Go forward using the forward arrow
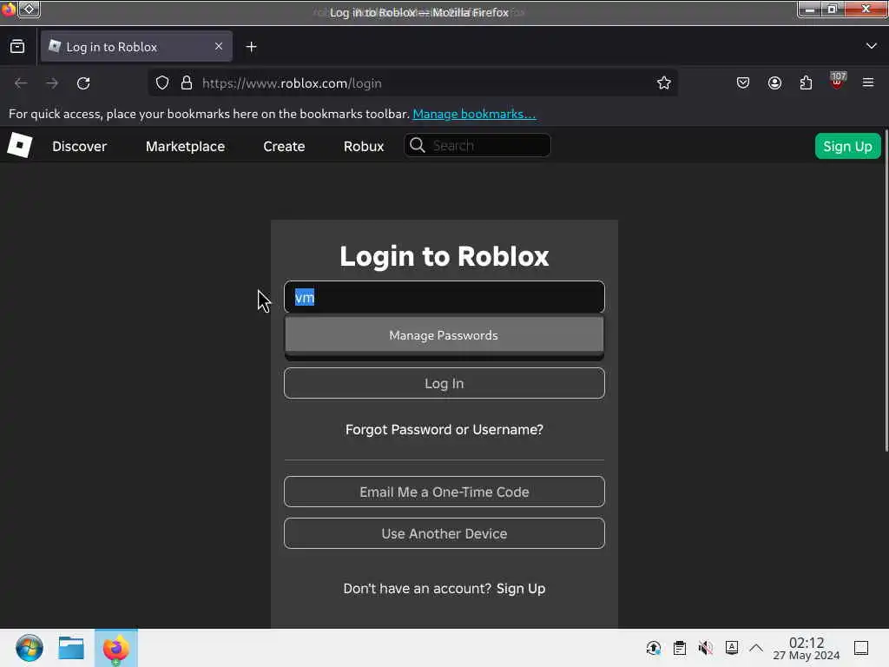This screenshot has width=889, height=667. 52,83
